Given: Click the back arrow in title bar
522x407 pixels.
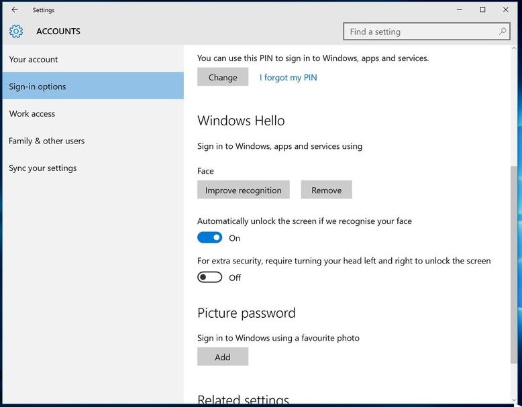Looking at the screenshot, I should click(15, 9).
